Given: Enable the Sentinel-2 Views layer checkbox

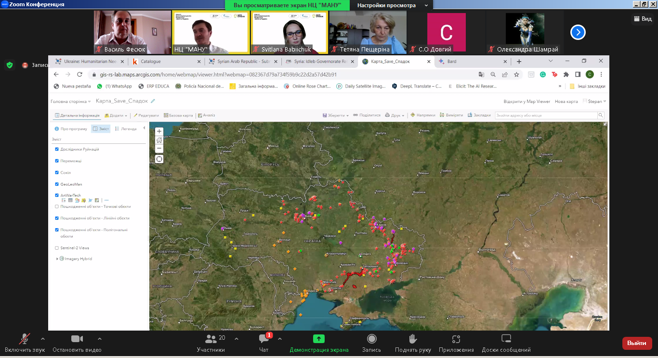Looking at the screenshot, I should coord(57,248).
